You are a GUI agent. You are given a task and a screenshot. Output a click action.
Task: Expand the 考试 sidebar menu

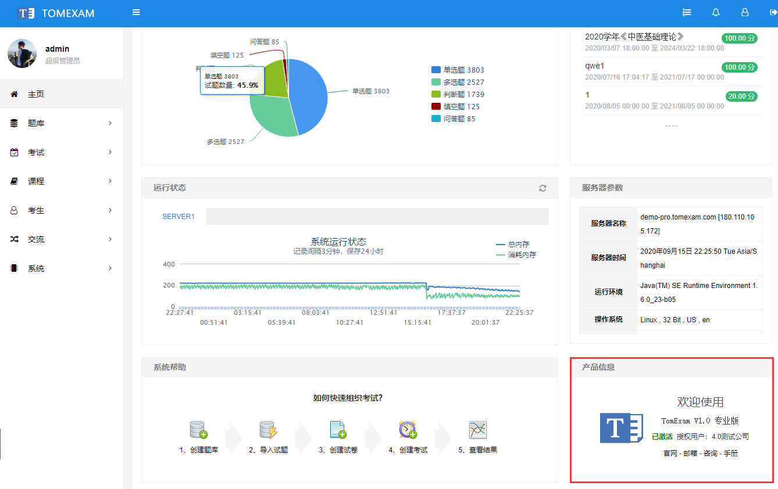61,152
